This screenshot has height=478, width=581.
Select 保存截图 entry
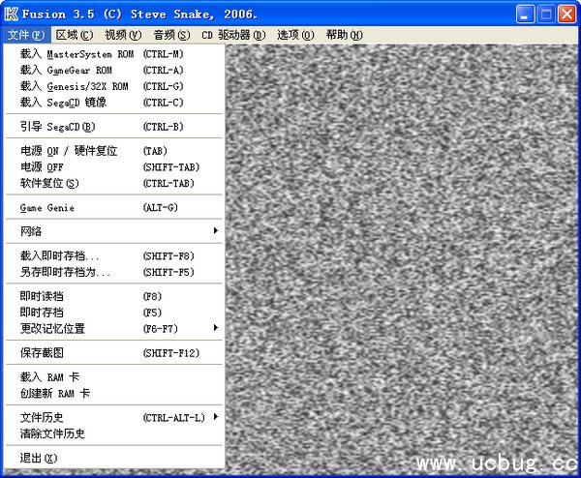pos(114,353)
